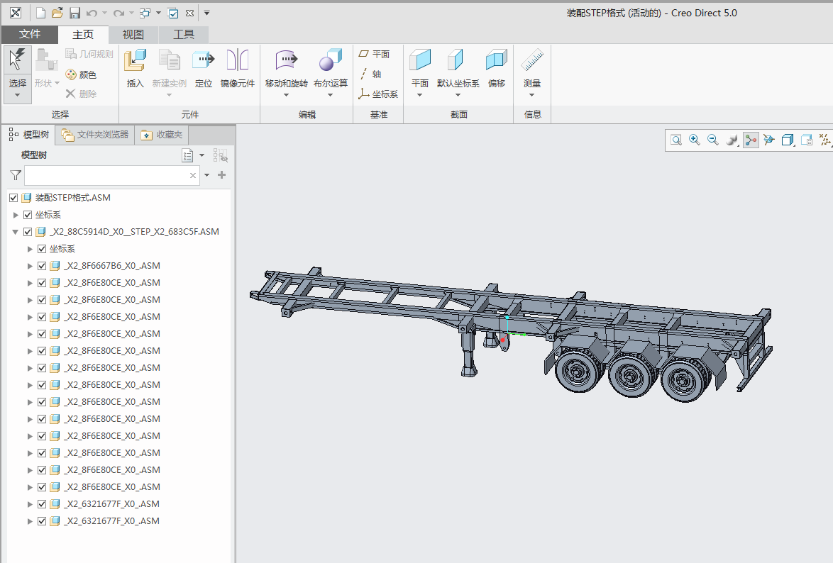Uncheck the 装配STEP格式.ASM root checkbox
This screenshot has height=563, width=833.
click(13, 198)
